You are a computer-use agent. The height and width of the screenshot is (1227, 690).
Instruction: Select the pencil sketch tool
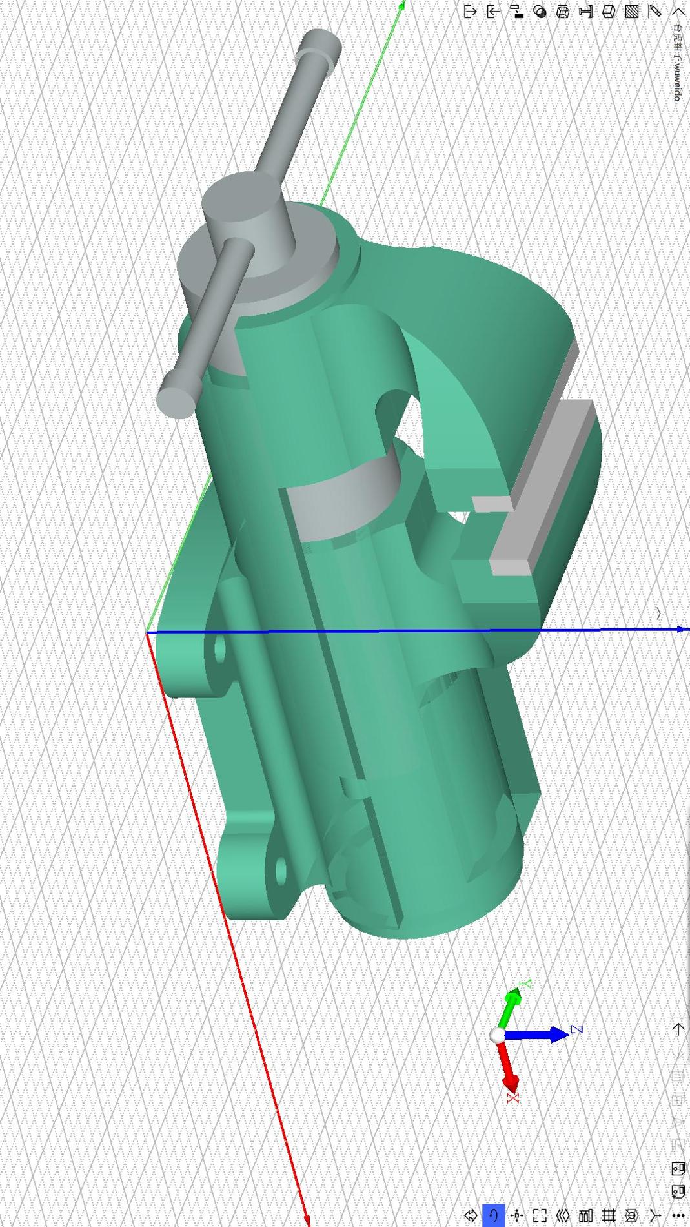(x=654, y=12)
